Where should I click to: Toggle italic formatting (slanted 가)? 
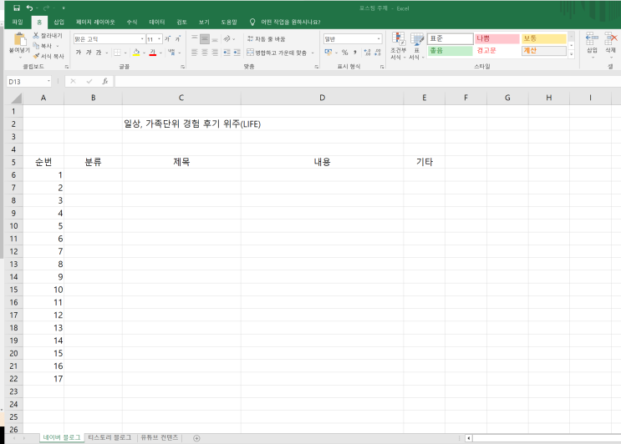pos(89,53)
